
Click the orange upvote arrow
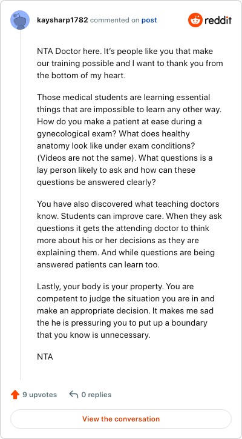pos(15,395)
